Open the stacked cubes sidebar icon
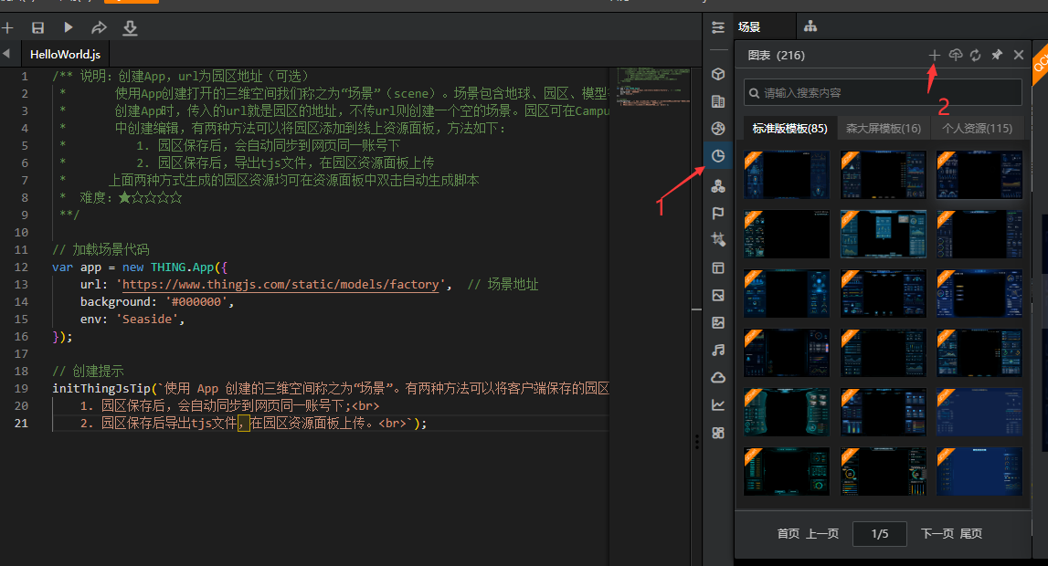The width and height of the screenshot is (1048, 566). (x=718, y=186)
